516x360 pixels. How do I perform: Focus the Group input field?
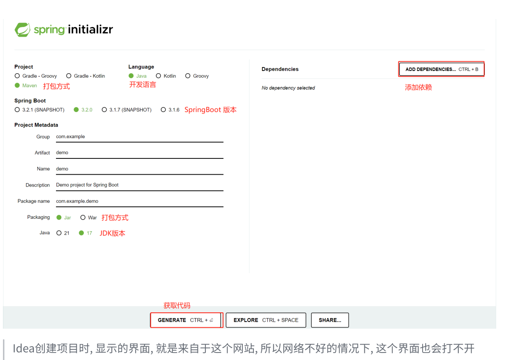140,137
